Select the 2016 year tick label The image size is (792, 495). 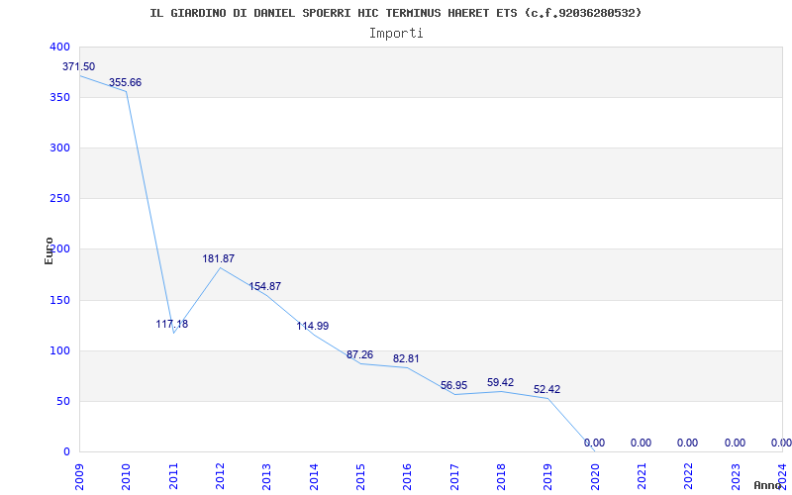click(407, 477)
